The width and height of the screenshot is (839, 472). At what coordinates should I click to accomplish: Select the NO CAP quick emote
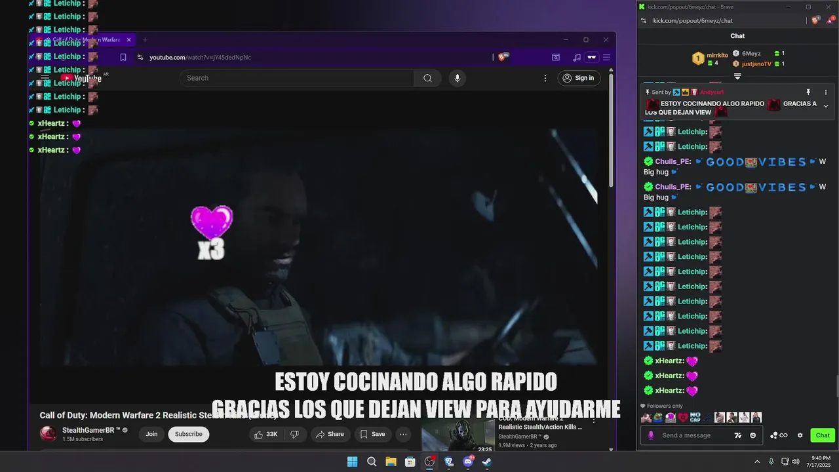[x=695, y=418]
